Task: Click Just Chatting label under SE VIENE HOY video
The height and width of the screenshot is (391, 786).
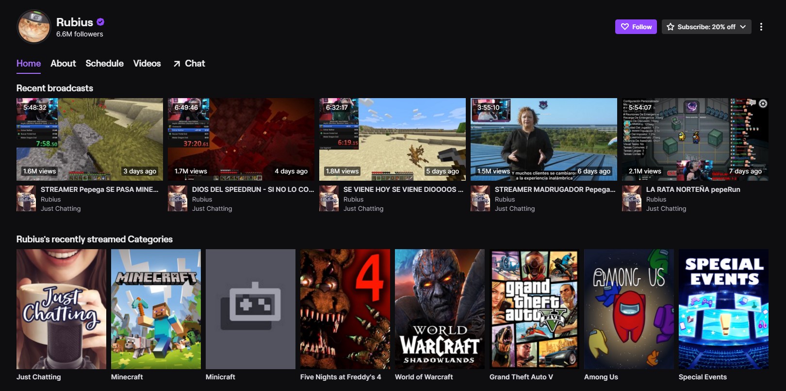Action: [363, 208]
